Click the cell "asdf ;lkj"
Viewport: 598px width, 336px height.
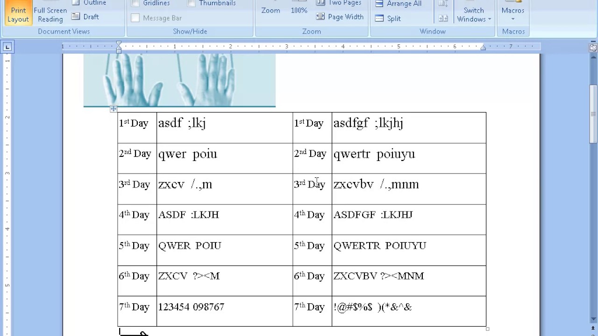(225, 127)
